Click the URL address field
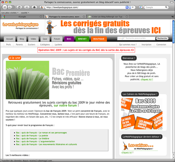 click(x=85, y=7)
